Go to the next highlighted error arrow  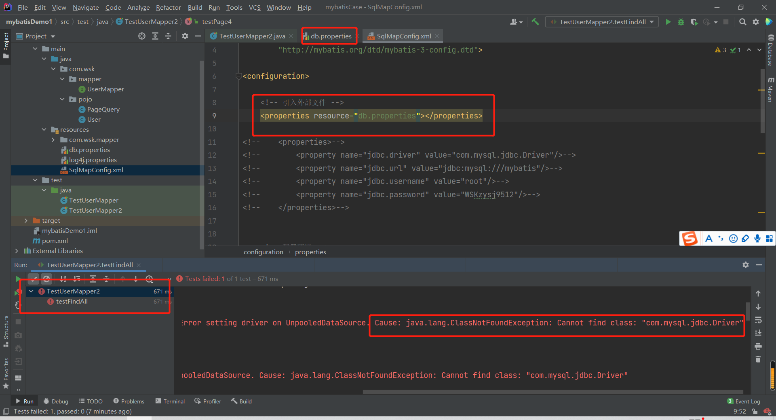coord(759,50)
